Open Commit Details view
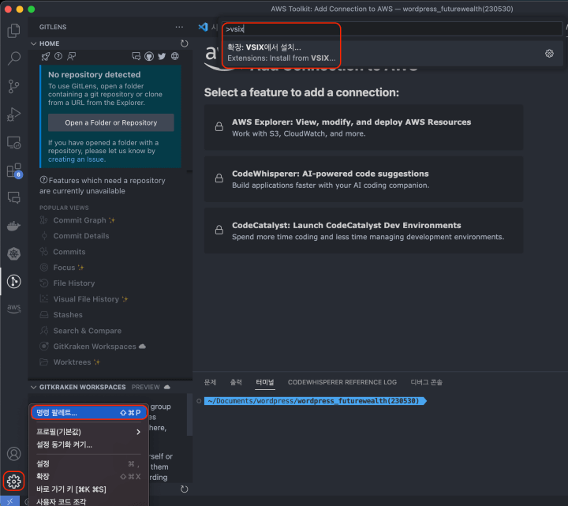The width and height of the screenshot is (568, 506). pyautogui.click(x=81, y=236)
